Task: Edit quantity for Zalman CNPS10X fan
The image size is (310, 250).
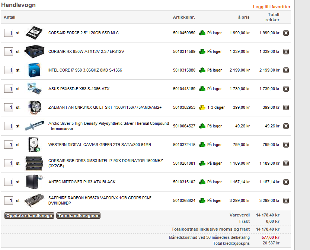Action: (x=9, y=107)
